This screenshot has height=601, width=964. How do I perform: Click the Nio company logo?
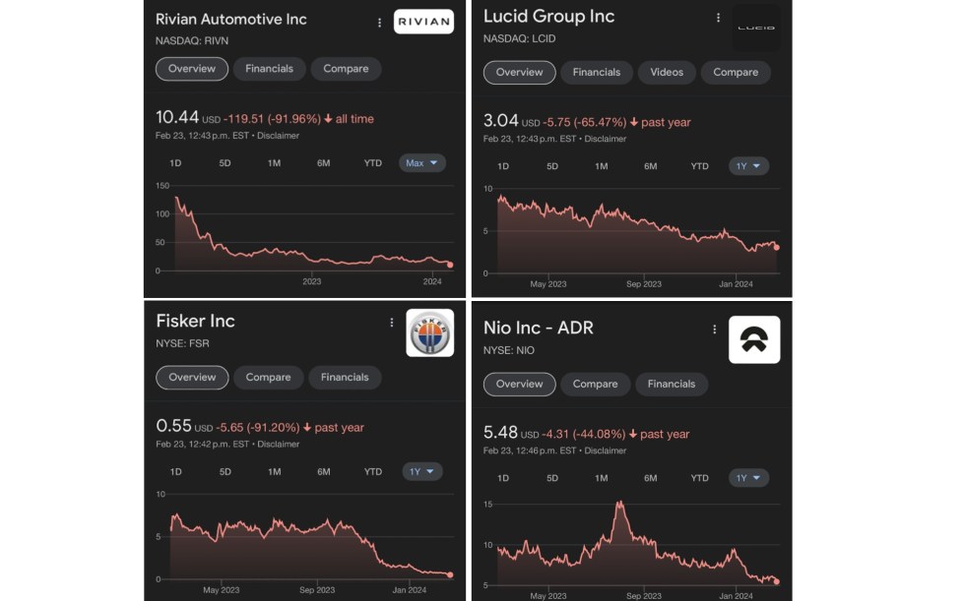(754, 339)
